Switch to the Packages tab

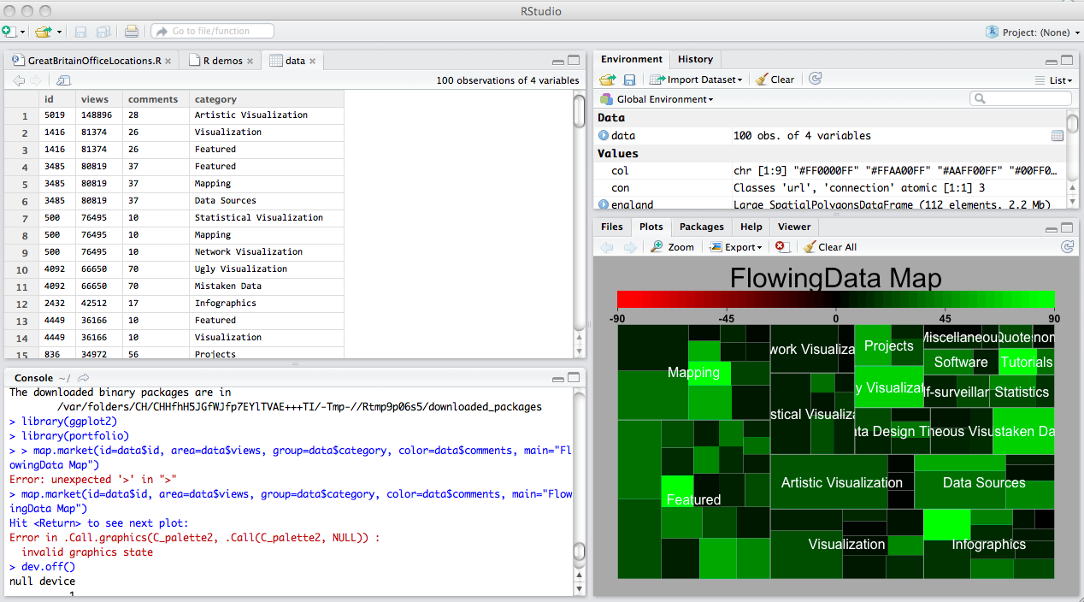pos(701,227)
